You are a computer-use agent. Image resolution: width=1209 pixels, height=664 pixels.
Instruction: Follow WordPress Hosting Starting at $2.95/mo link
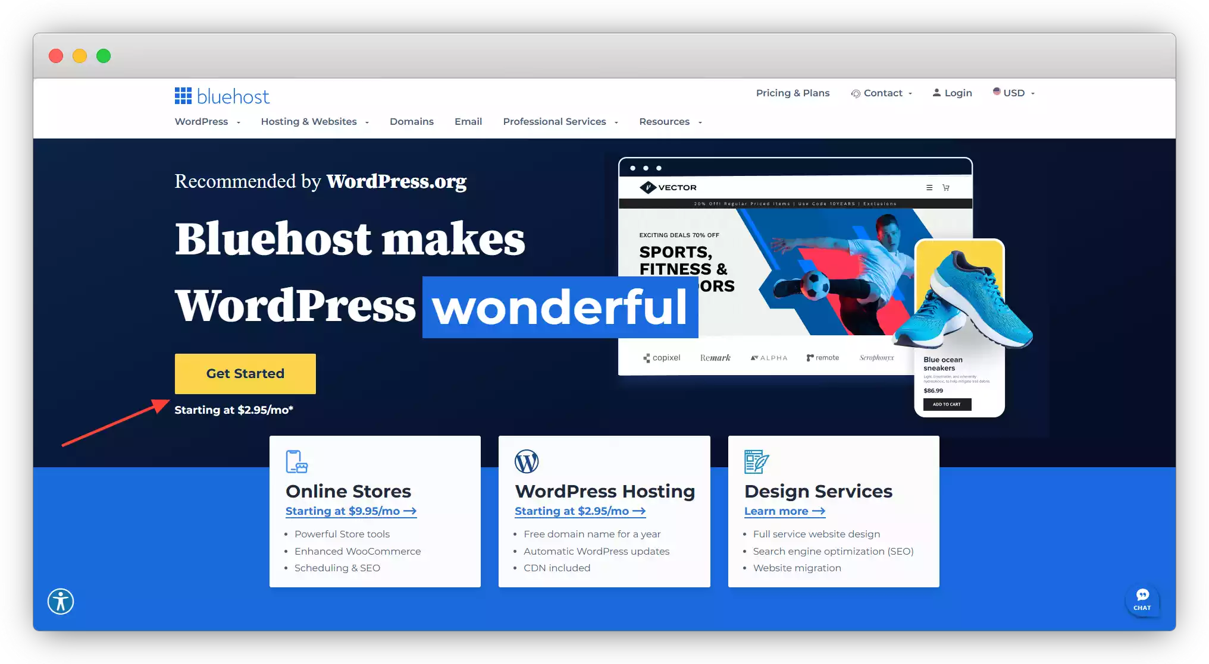(x=580, y=511)
